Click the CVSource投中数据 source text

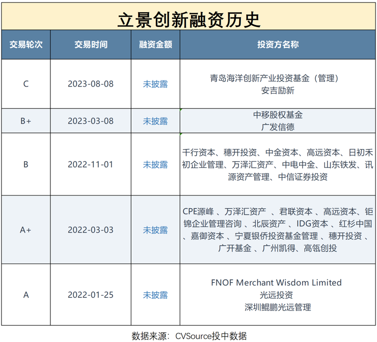coord(211,335)
